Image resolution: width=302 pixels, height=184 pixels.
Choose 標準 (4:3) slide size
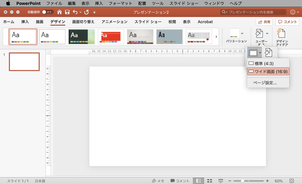tap(268, 64)
